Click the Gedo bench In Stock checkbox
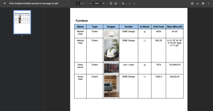Image resolution: width=213 pixels, height=111 pixels. 145,65
